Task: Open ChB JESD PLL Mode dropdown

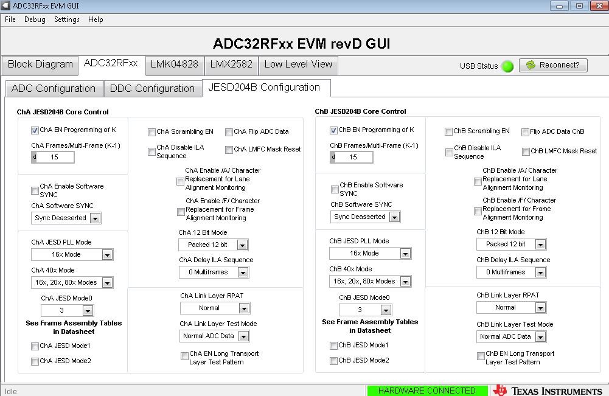Action: point(370,254)
